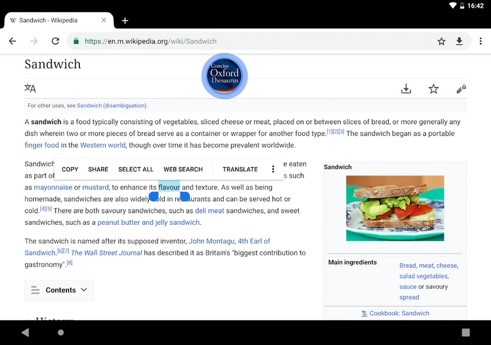Tap the Android back navigation button

click(25, 332)
